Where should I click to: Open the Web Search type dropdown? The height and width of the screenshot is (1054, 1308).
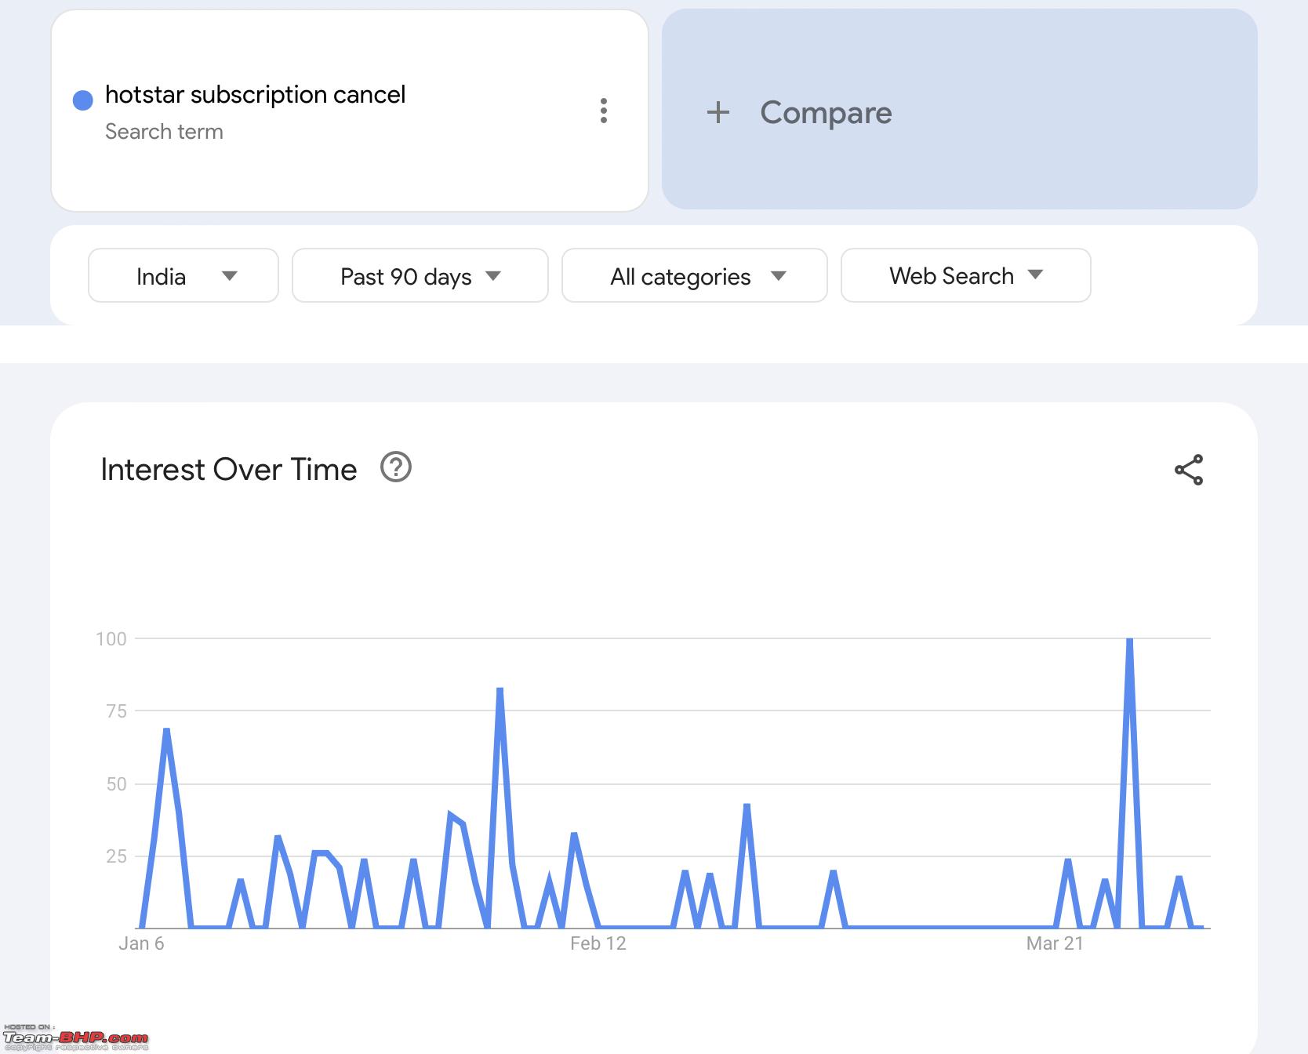pyautogui.click(x=966, y=275)
